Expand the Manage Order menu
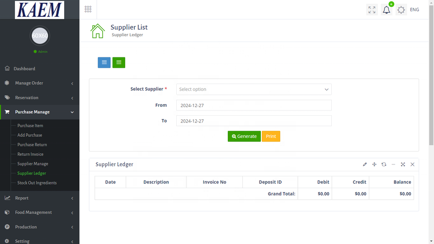This screenshot has width=434, height=244. [x=40, y=83]
